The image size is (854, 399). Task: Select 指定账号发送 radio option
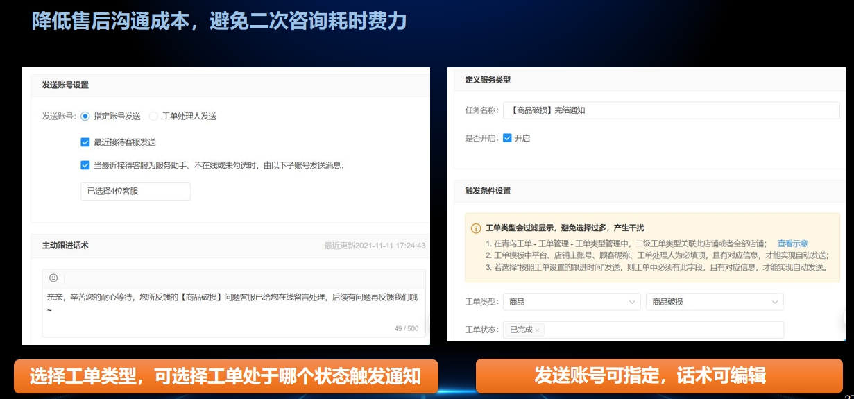[x=85, y=117]
